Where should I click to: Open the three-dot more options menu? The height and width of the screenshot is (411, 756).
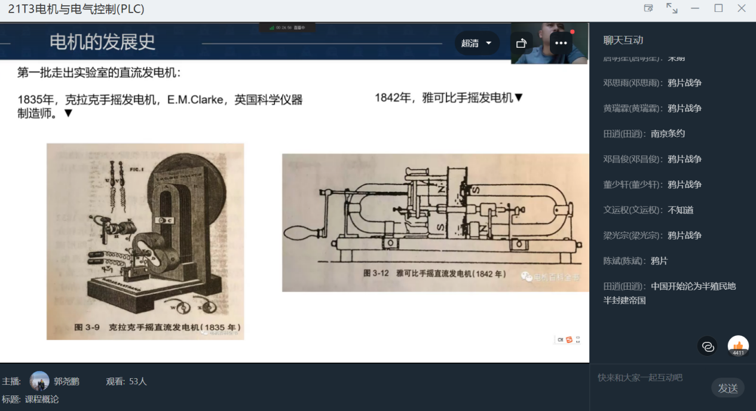[561, 43]
